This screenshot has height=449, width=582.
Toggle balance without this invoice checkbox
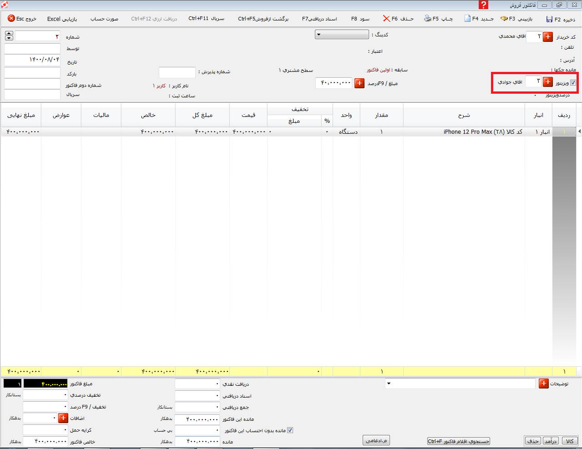click(290, 430)
